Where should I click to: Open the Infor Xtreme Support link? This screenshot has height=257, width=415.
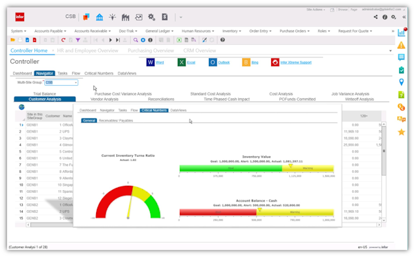296,62
